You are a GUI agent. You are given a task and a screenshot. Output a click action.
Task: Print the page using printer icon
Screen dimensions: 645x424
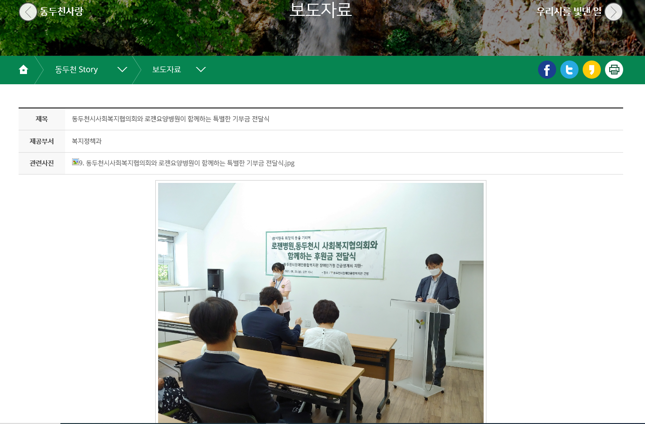click(614, 70)
